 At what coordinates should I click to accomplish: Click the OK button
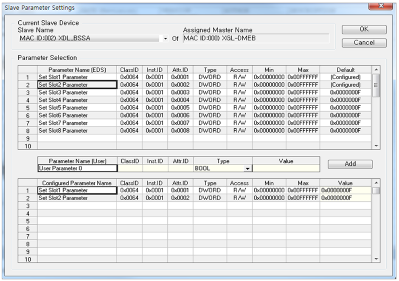point(364,30)
